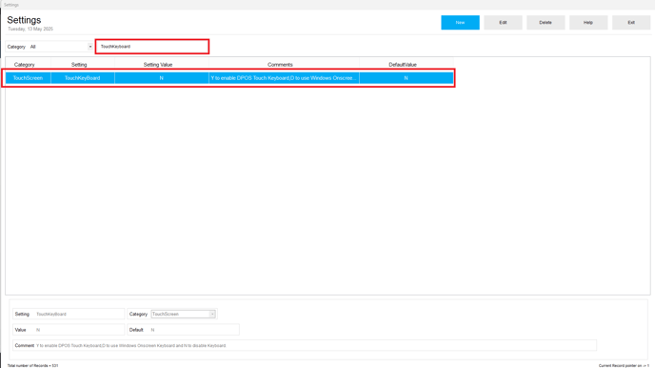
Task: Select the TouchKeyBoard setting cell
Action: [x=82, y=78]
